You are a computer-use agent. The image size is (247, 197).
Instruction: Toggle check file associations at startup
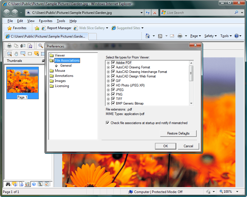pyautogui.click(x=108, y=123)
